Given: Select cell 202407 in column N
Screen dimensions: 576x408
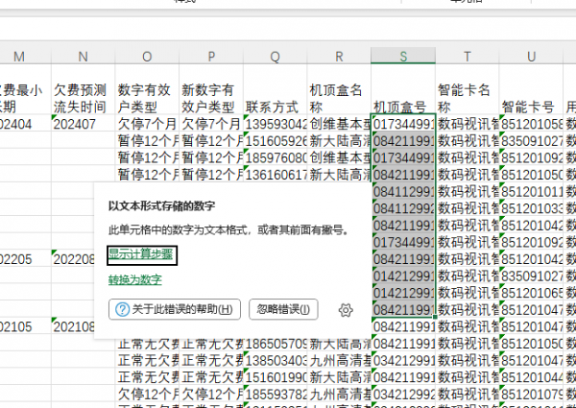Looking at the screenshot, I should coord(83,124).
